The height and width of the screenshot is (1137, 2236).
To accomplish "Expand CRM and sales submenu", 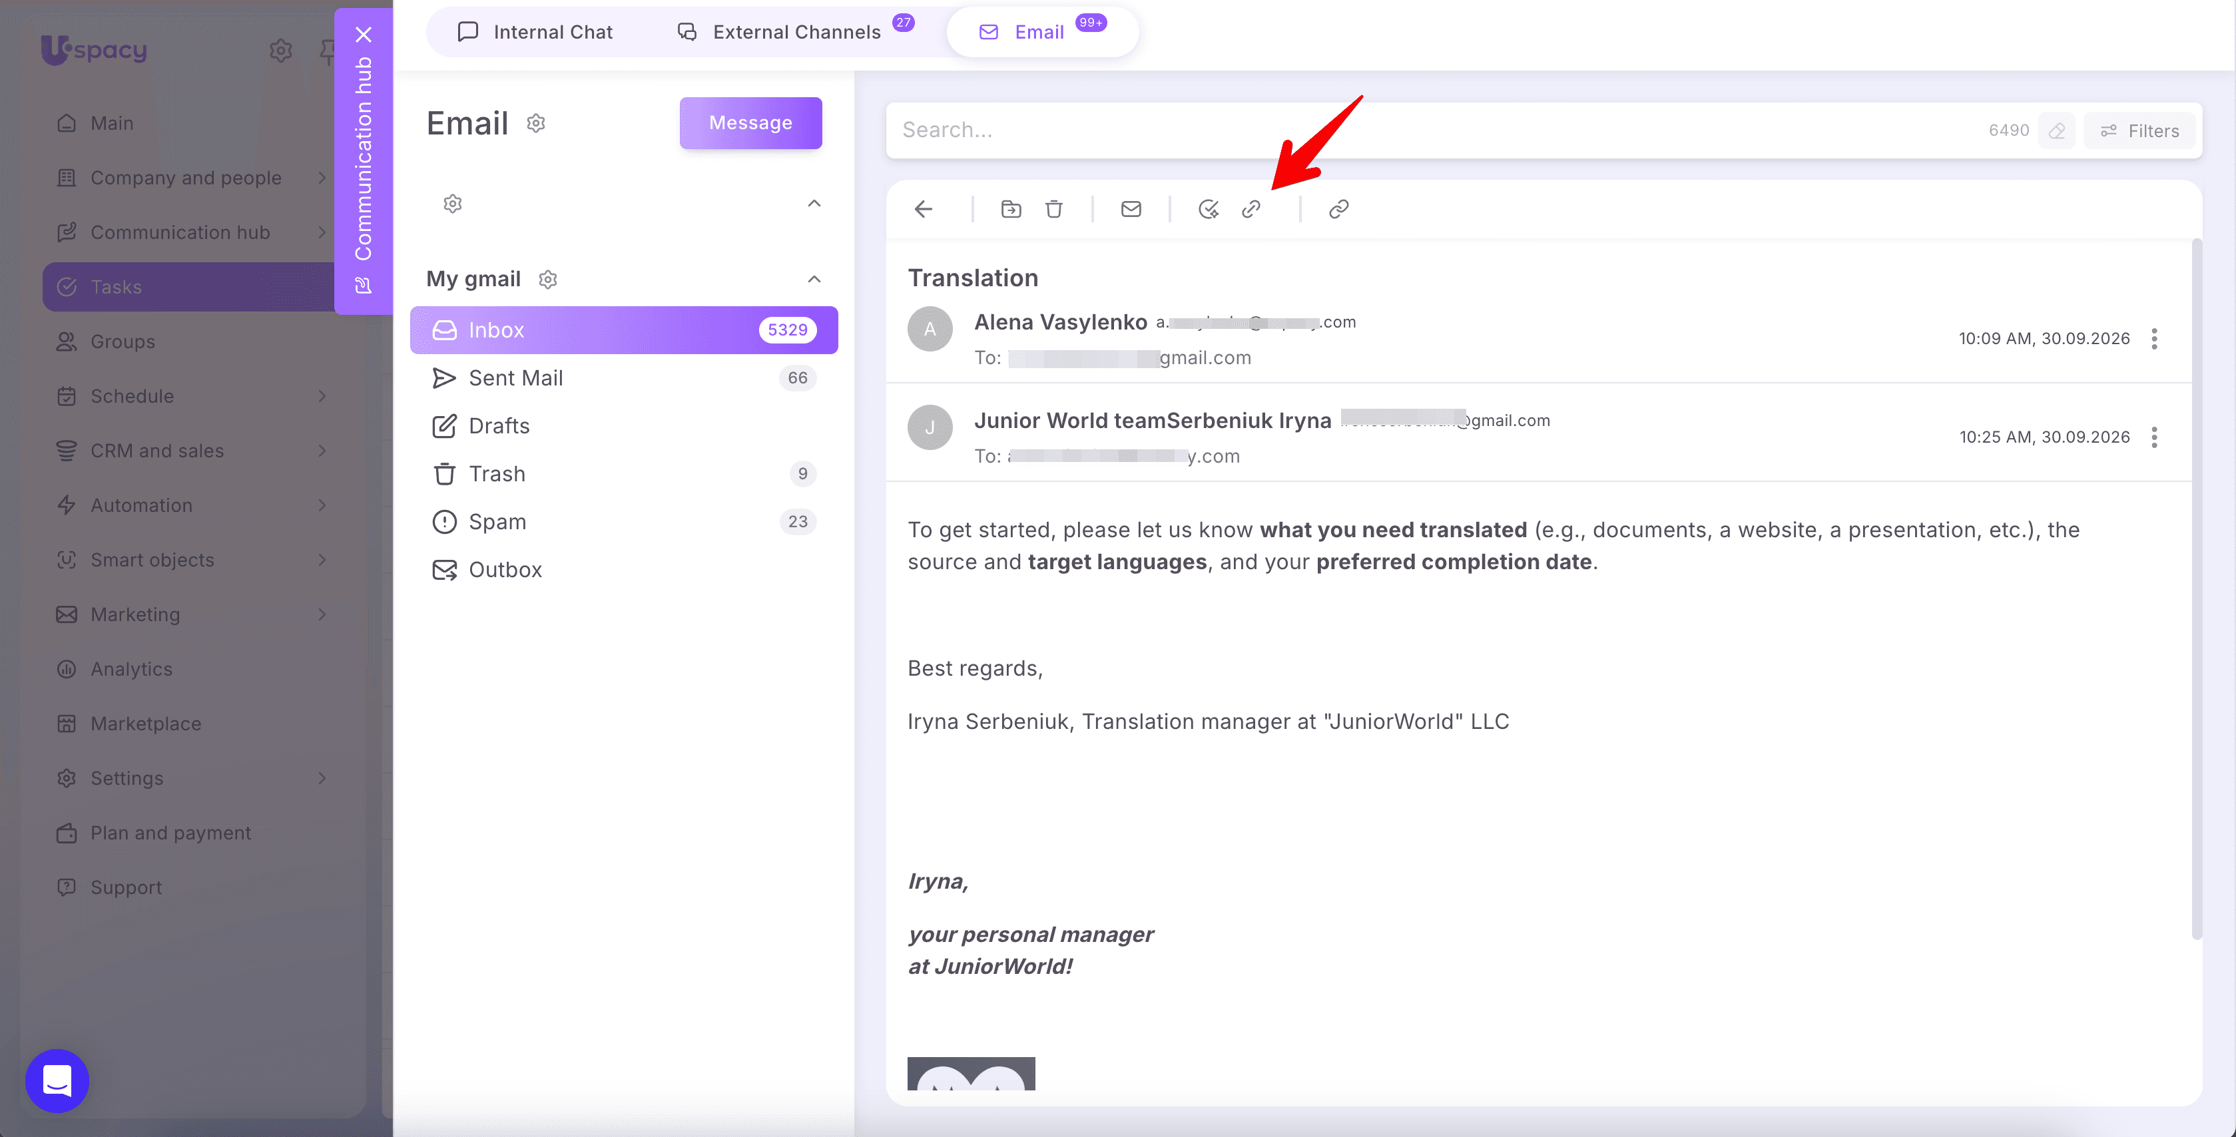I will pos(322,451).
